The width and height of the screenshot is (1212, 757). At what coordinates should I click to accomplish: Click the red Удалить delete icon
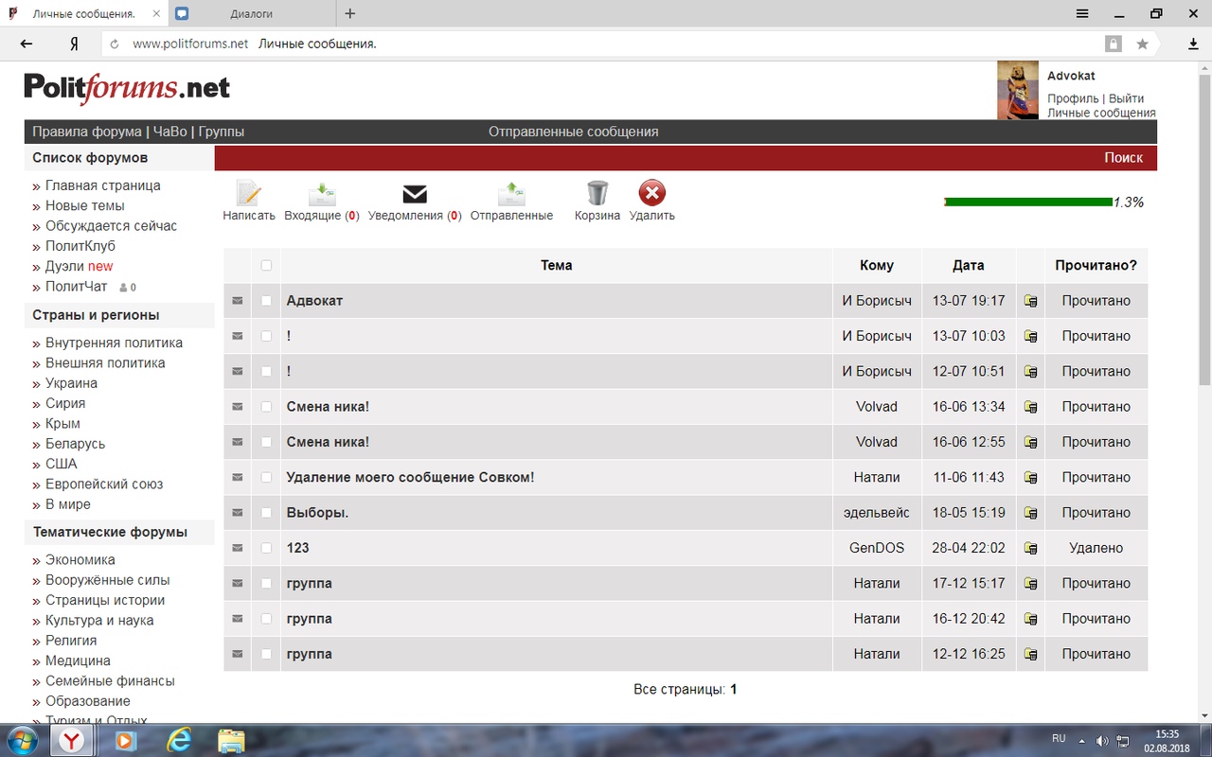pyautogui.click(x=651, y=194)
